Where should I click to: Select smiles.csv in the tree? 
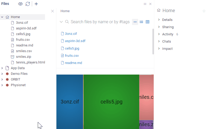tap(24, 51)
